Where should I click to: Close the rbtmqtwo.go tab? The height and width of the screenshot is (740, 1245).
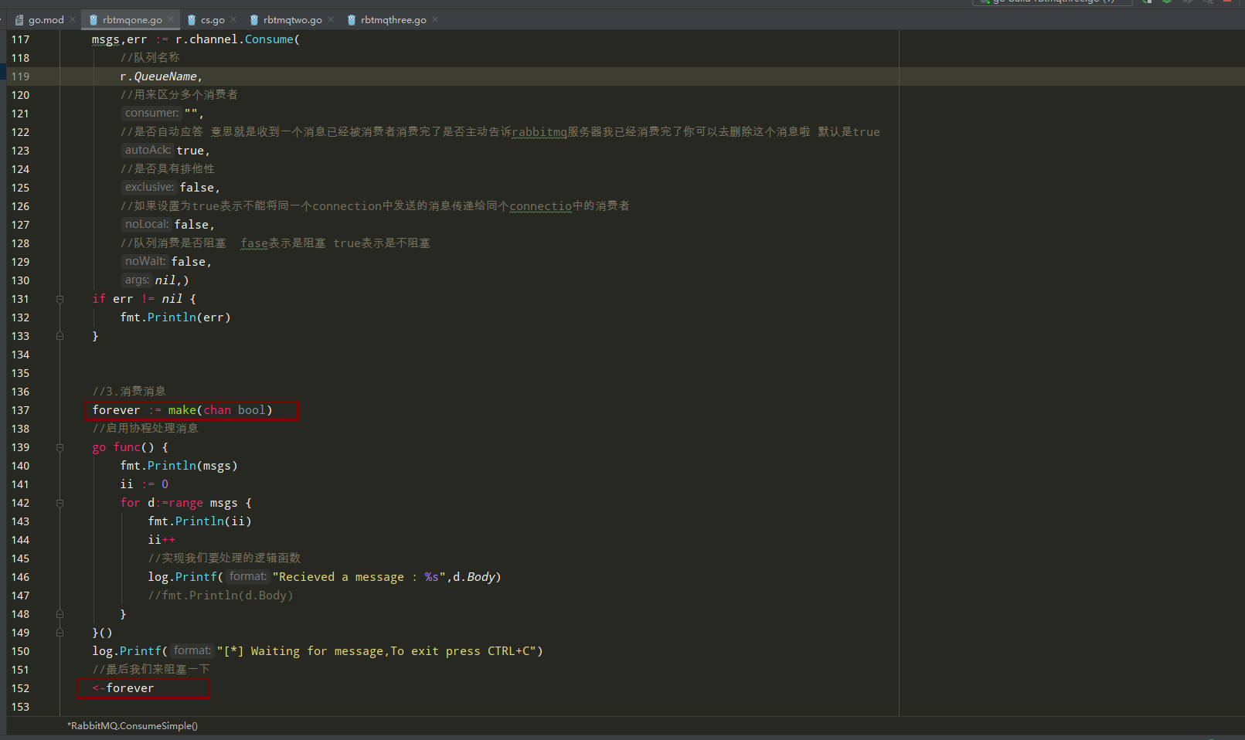pyautogui.click(x=331, y=19)
